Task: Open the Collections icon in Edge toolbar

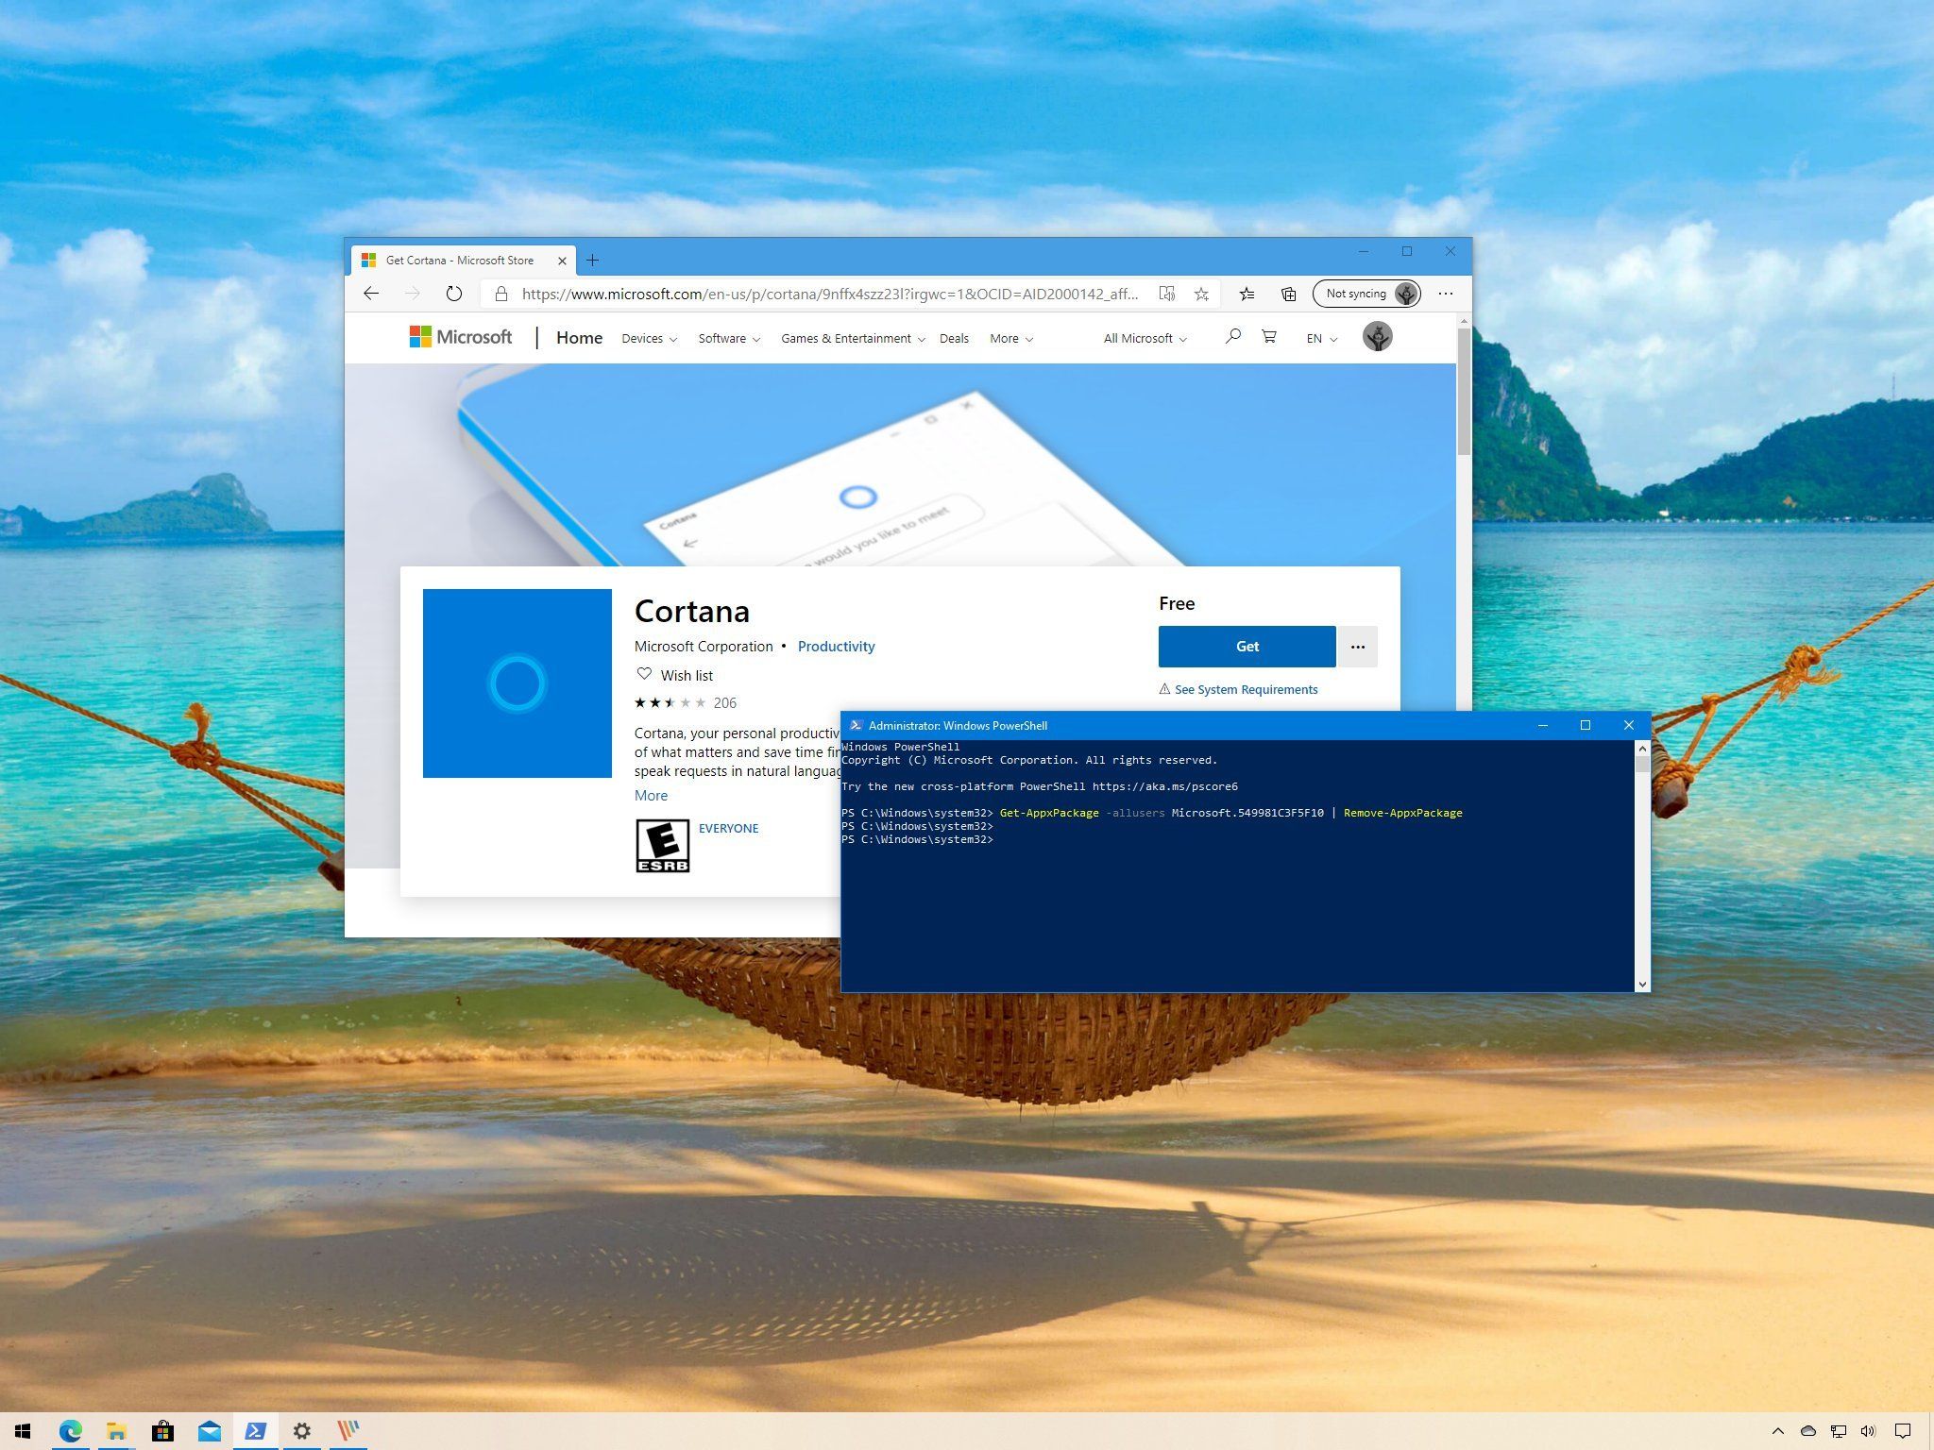Action: point(1288,294)
